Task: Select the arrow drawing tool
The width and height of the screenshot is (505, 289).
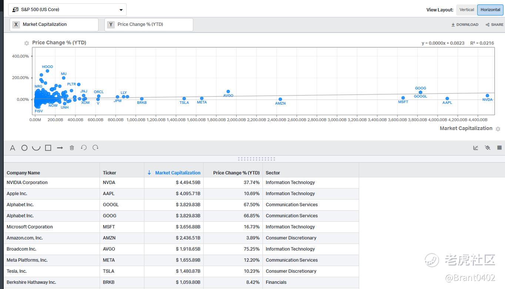Action: coord(60,148)
